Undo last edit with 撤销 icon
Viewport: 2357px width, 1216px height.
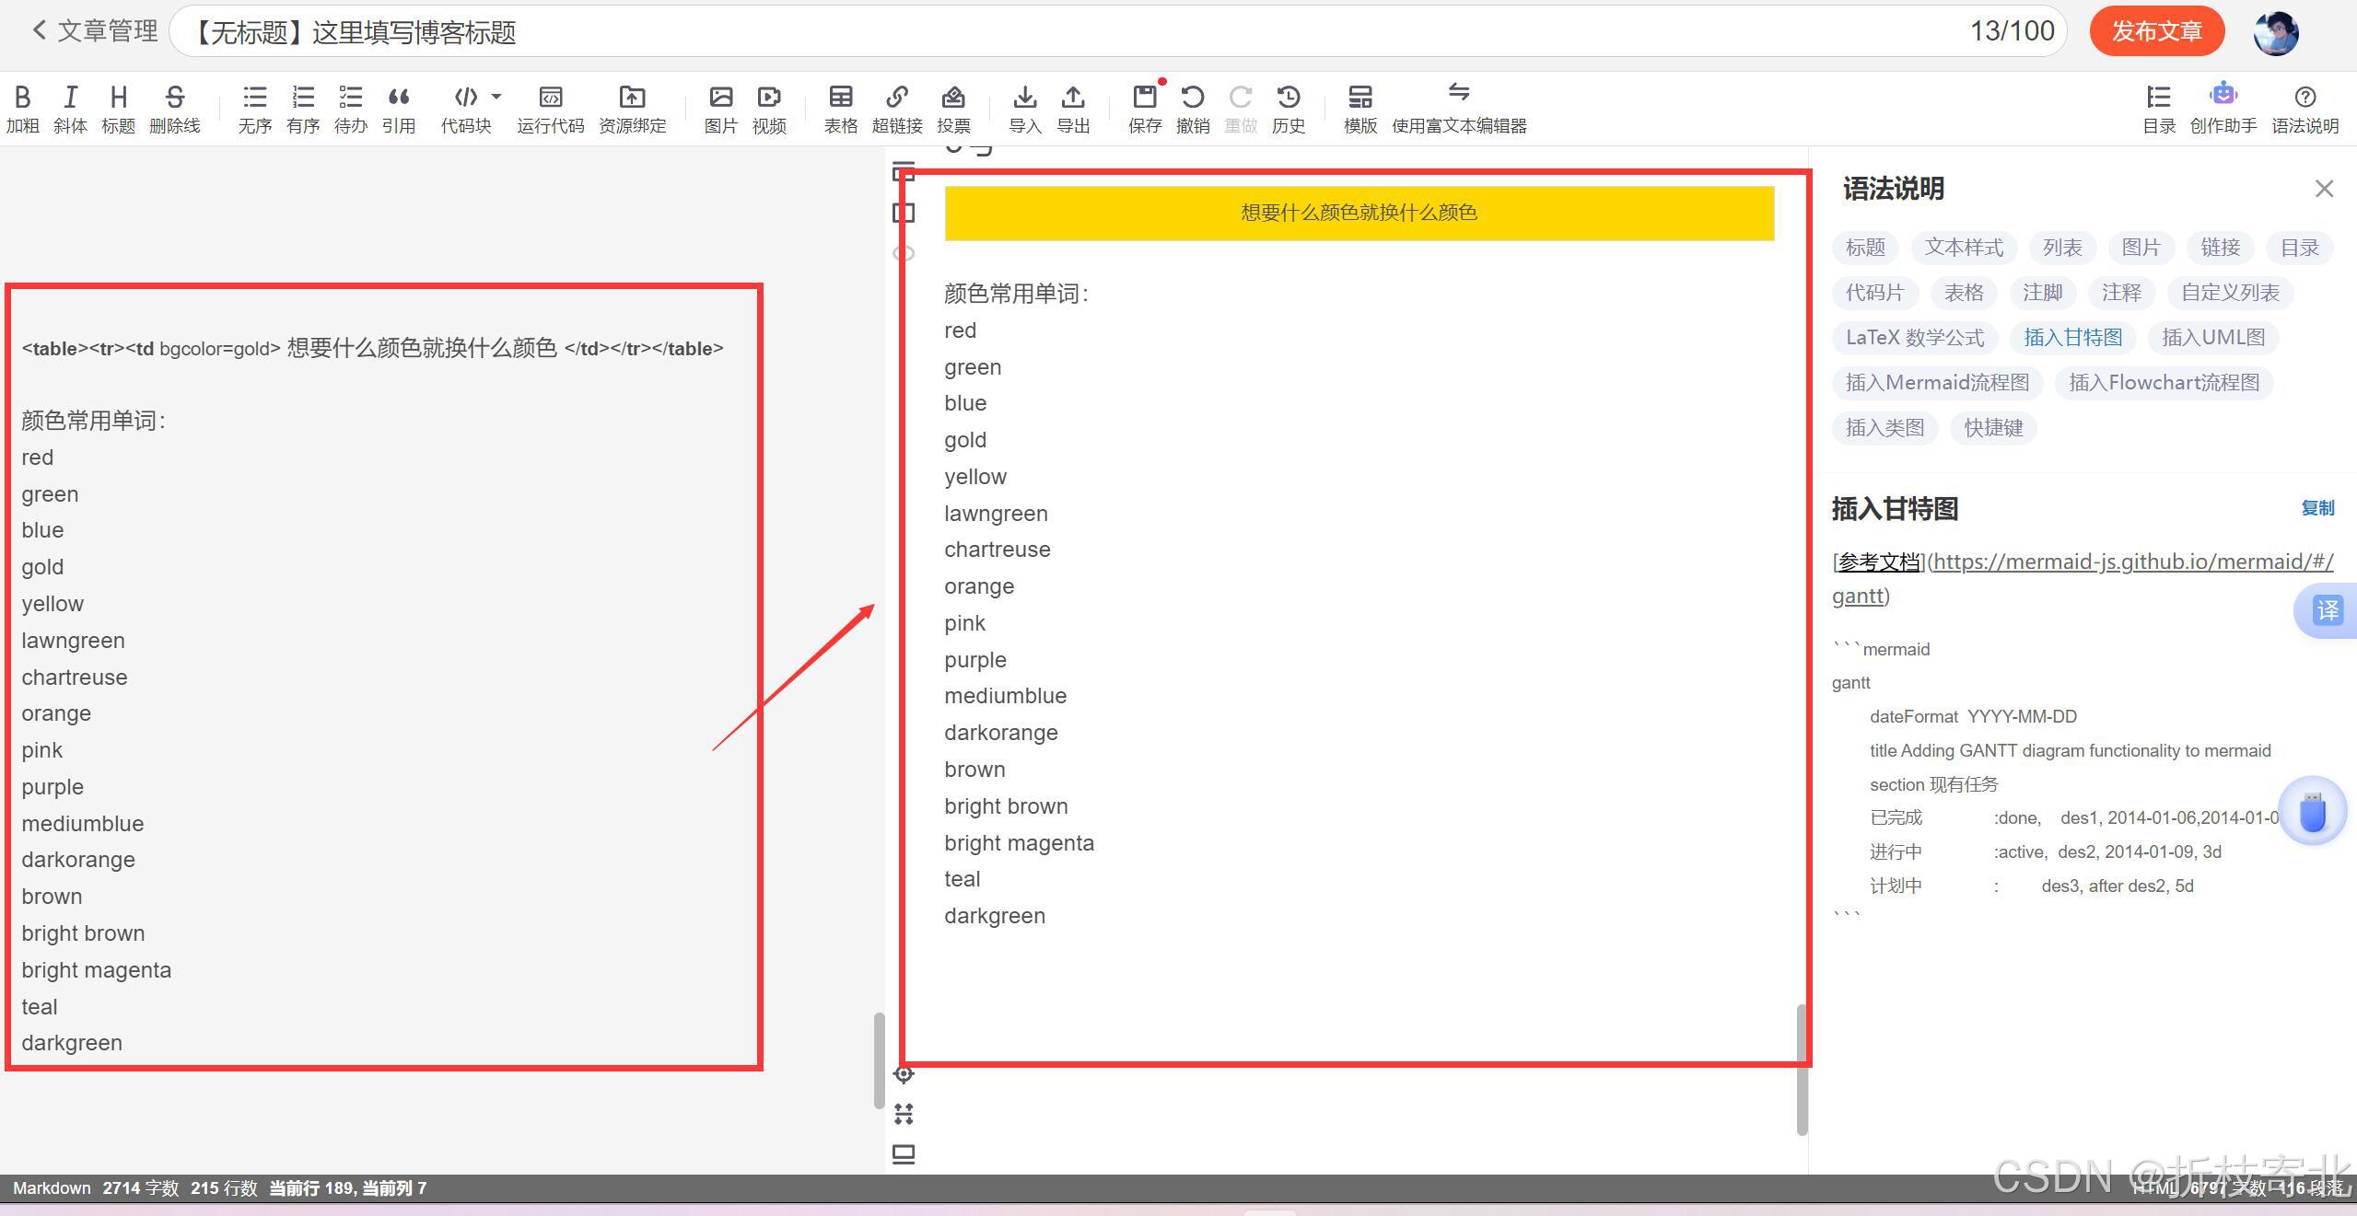point(1193,98)
